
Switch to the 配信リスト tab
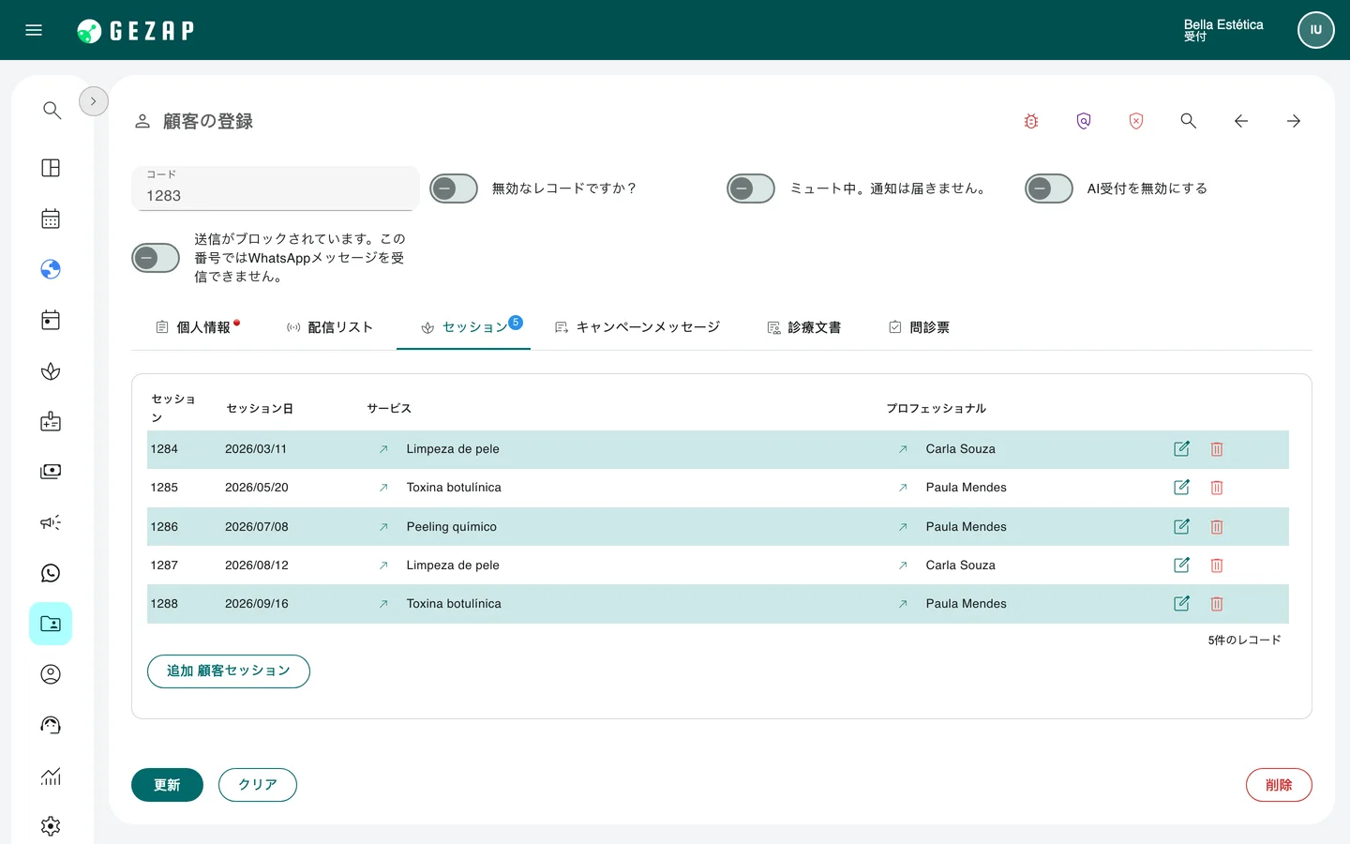point(330,327)
